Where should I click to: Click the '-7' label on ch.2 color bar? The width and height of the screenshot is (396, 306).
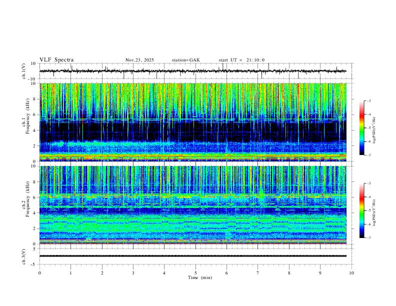click(368, 238)
